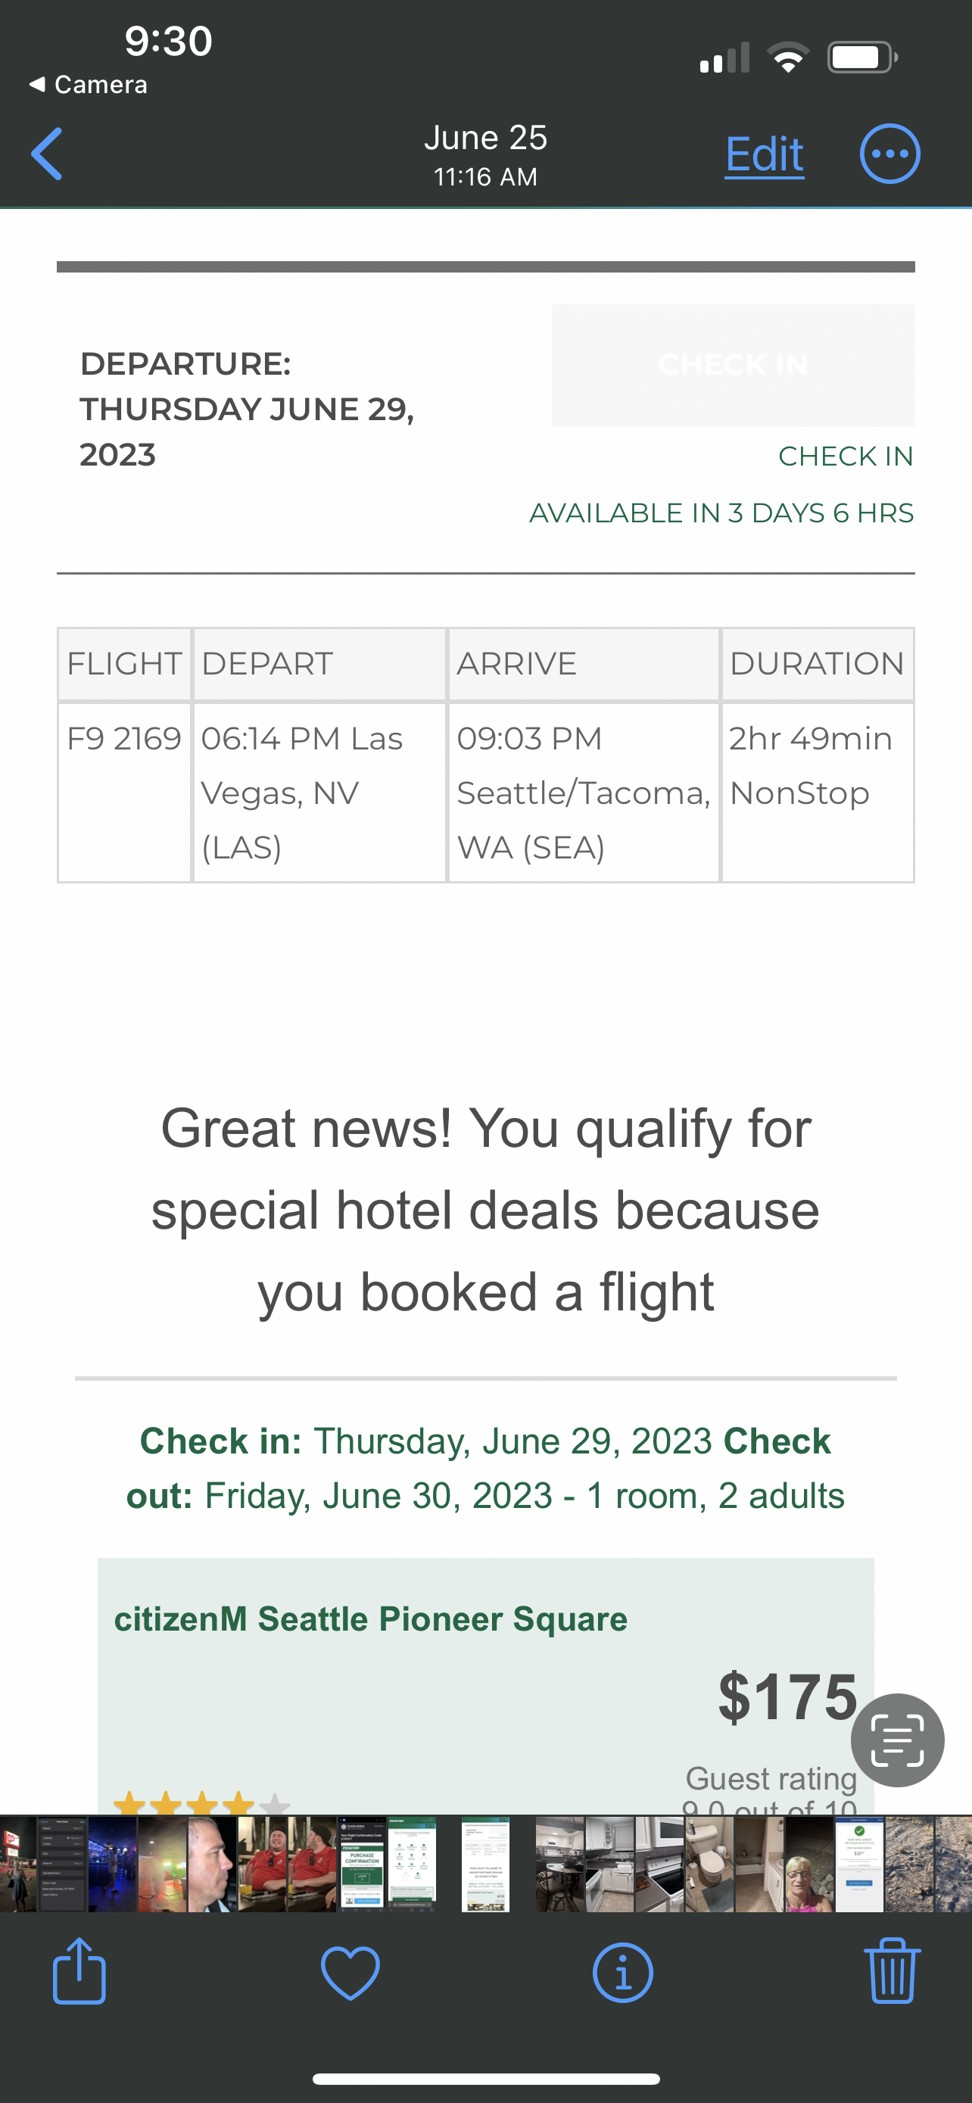Tap the home indicator bar
The width and height of the screenshot is (972, 2103).
485,2079
